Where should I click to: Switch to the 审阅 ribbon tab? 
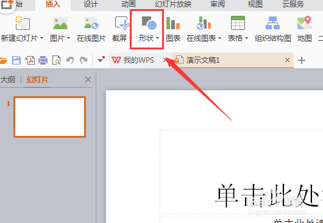tap(218, 4)
